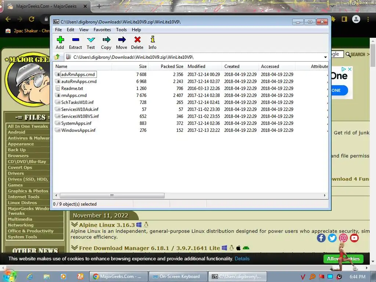Open the Chrome profile avatar
The image size is (376, 282).
[356, 19]
